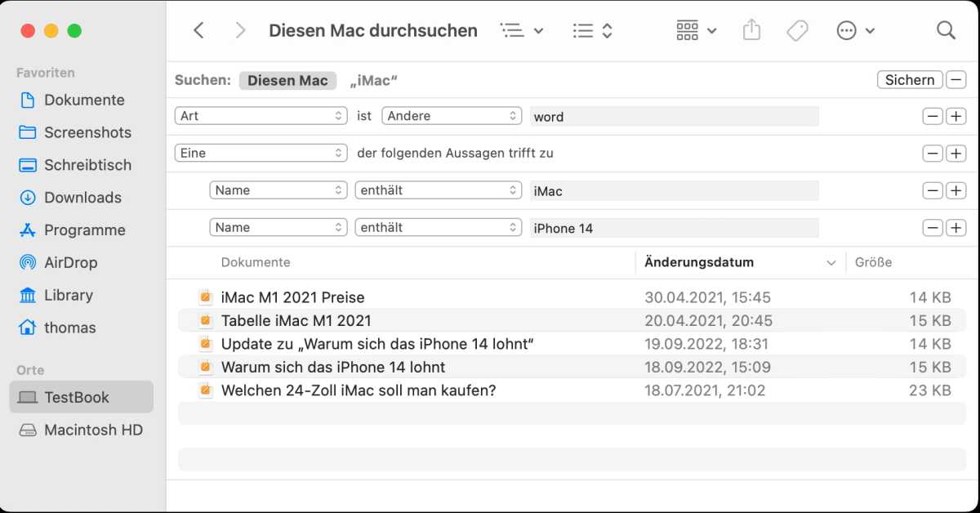Open the Andere kind dropdown
Viewport: 980px width, 513px height.
[x=452, y=116]
